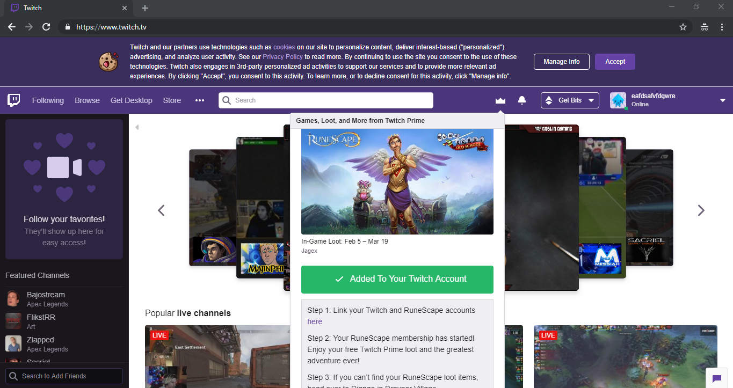Click the FlikstRR avatar

[13, 321]
